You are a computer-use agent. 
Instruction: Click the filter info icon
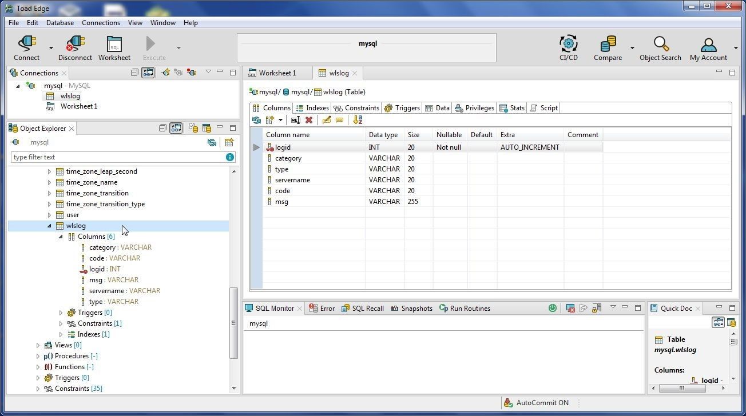[230, 157]
